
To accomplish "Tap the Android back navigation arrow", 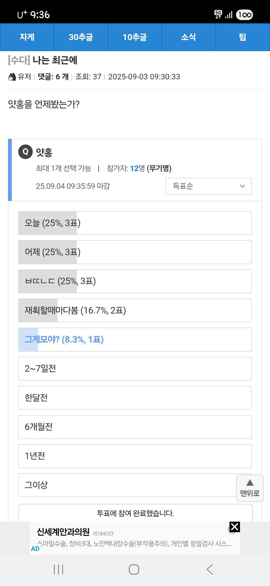I will coord(210,569).
